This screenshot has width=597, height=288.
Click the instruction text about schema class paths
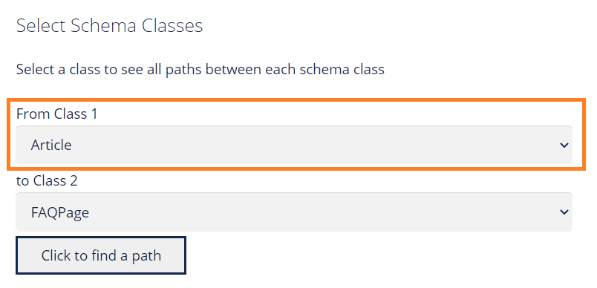[200, 70]
